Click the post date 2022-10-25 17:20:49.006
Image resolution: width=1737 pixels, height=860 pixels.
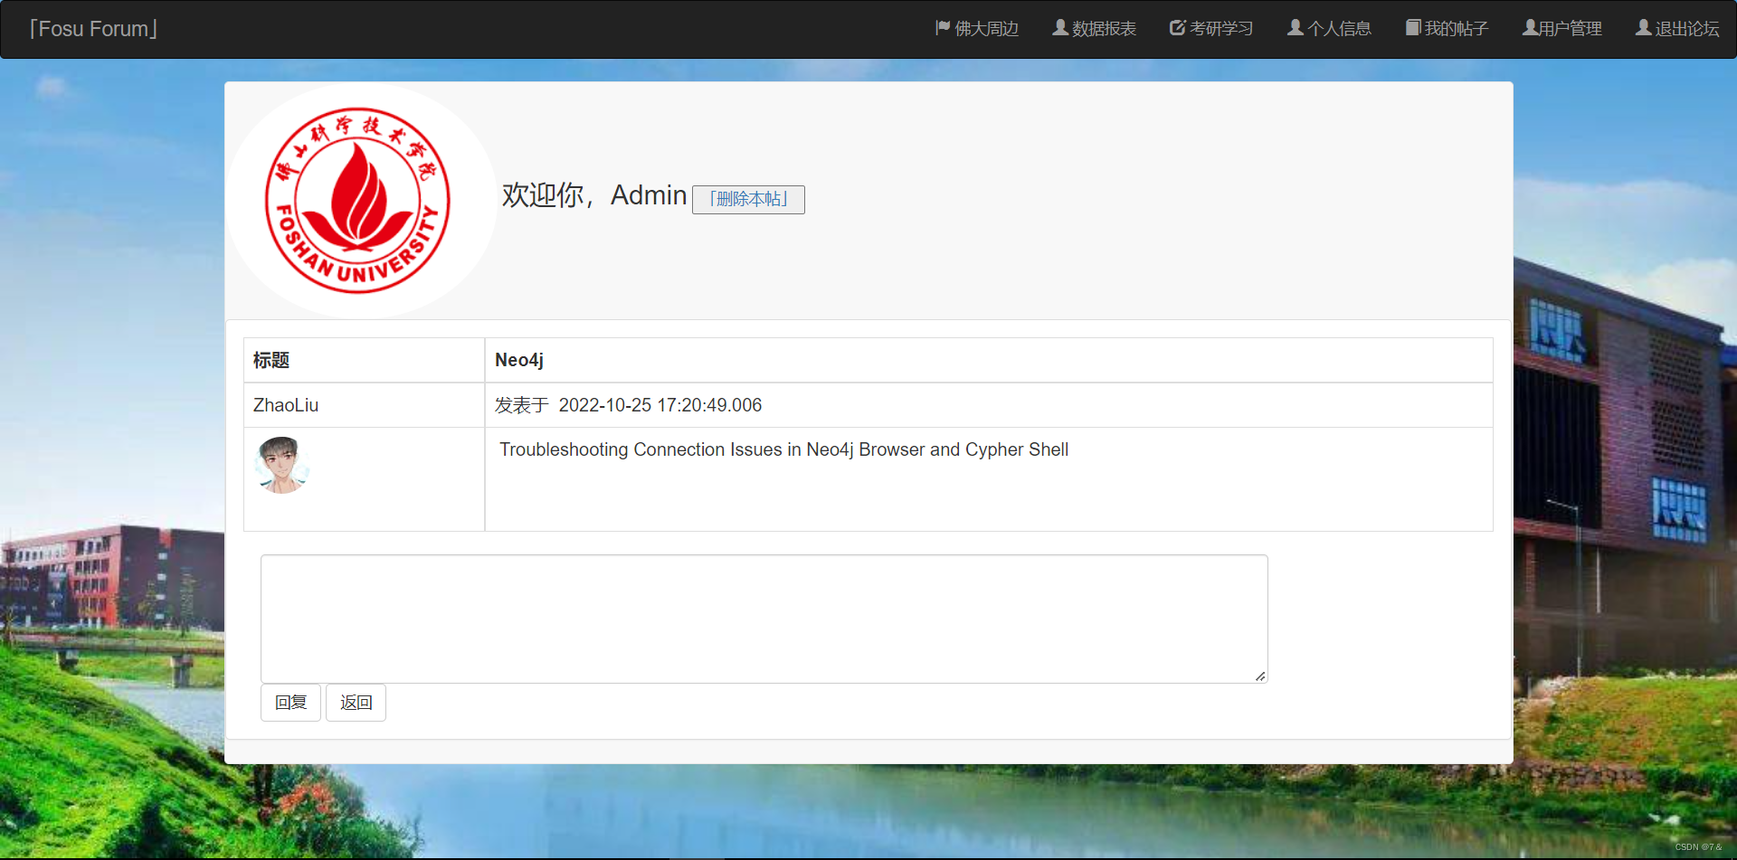click(660, 405)
